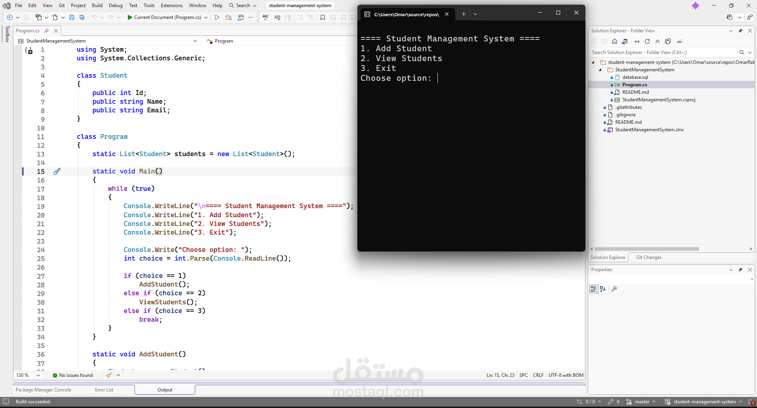
Task: Click the Categorized view icon in Properties
Action: 594,289
